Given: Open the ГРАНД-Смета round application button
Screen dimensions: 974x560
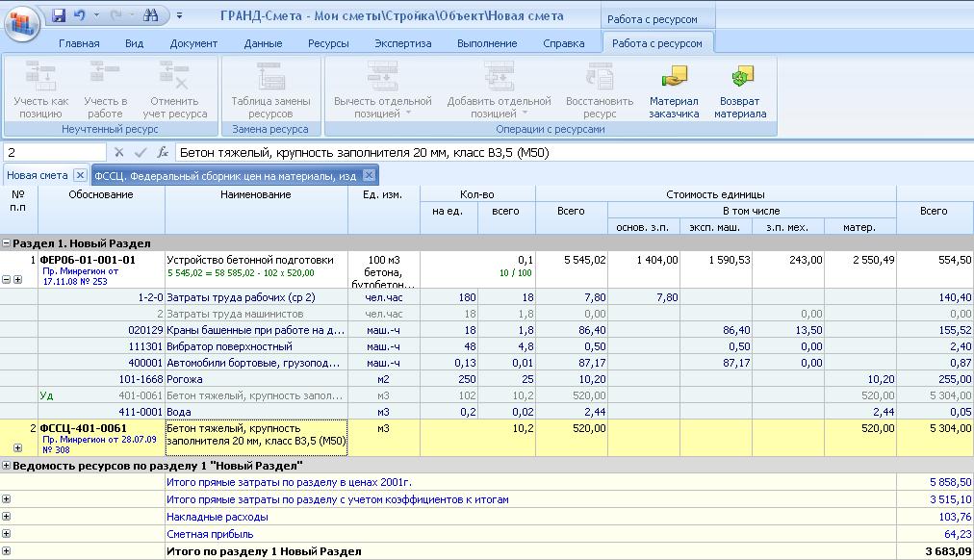Looking at the screenshot, I should 21,22.
